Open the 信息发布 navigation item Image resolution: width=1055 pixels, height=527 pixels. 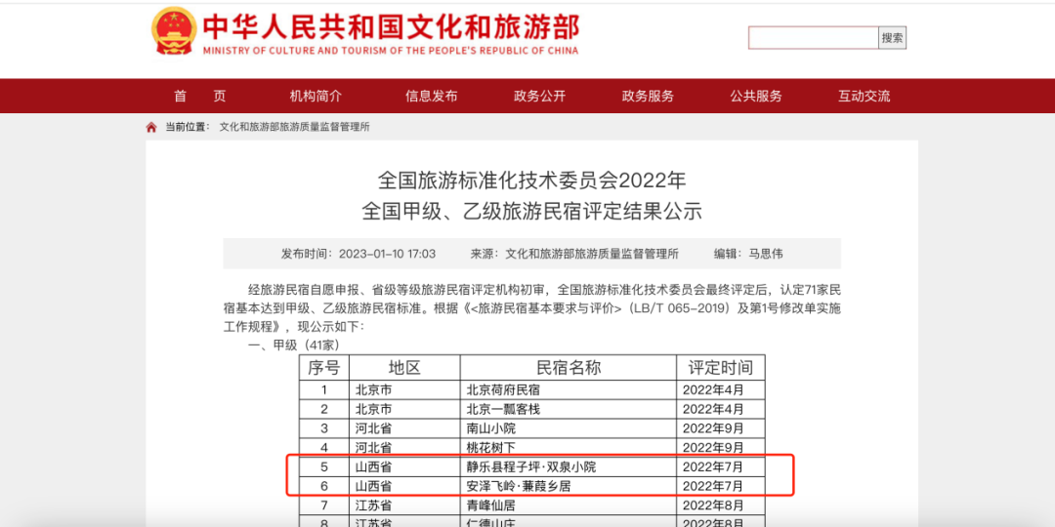tap(432, 96)
